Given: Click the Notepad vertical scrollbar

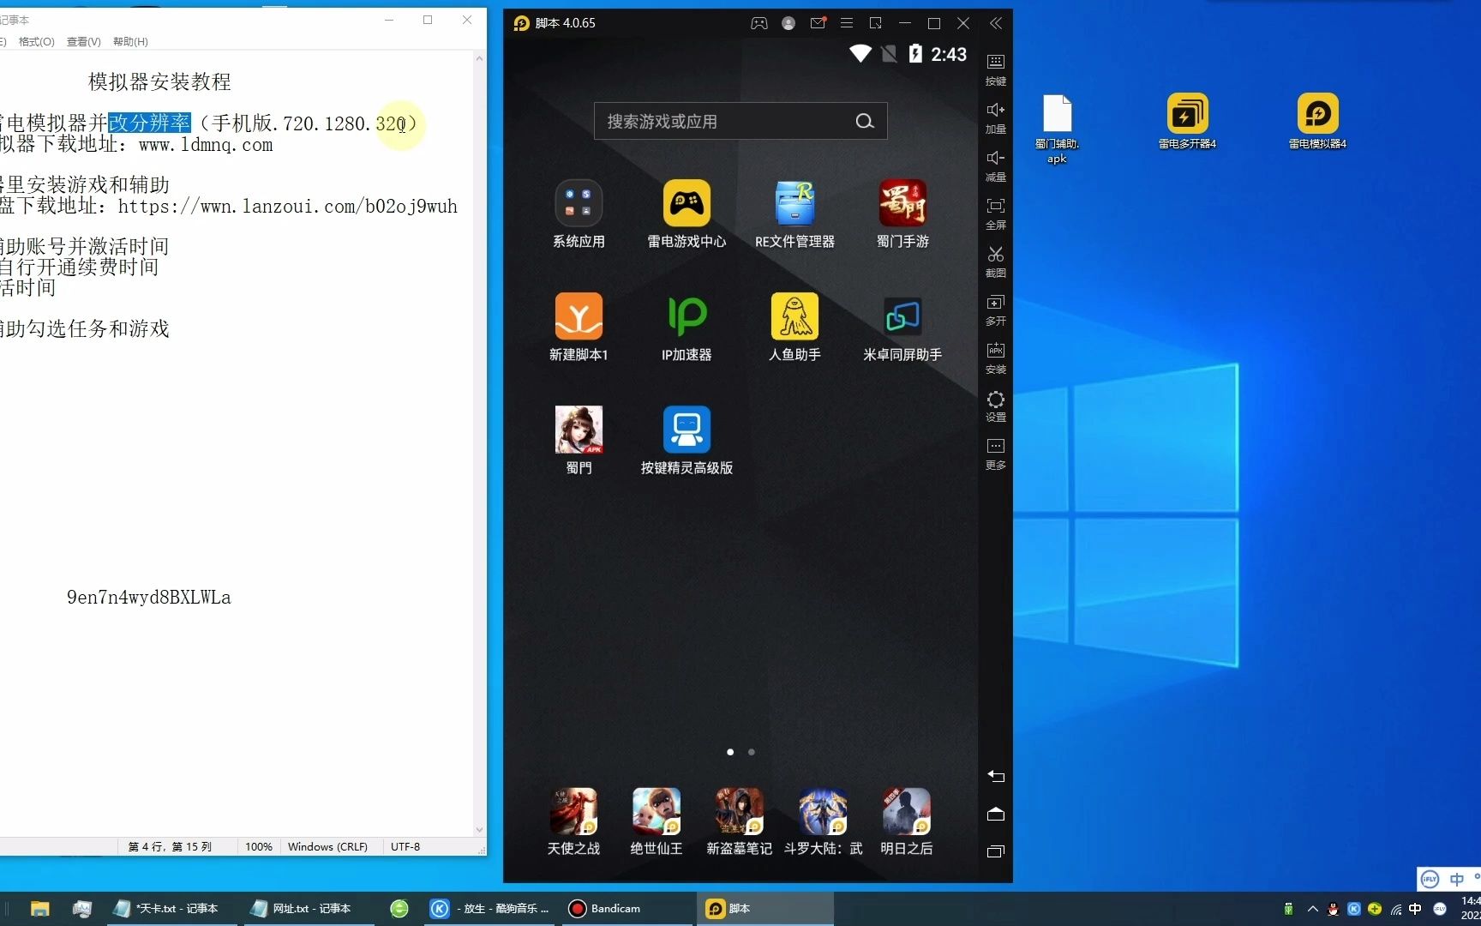Looking at the screenshot, I should pyautogui.click(x=479, y=446).
